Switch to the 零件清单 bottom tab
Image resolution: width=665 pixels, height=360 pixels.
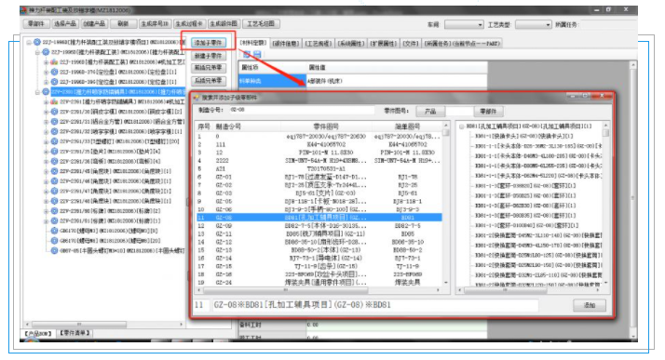point(75,333)
